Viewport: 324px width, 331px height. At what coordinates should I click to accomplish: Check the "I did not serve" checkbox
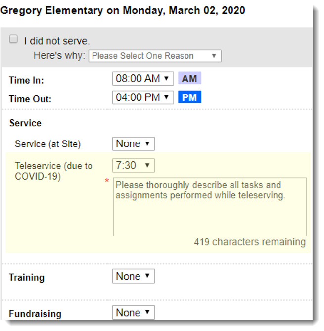[14, 39]
